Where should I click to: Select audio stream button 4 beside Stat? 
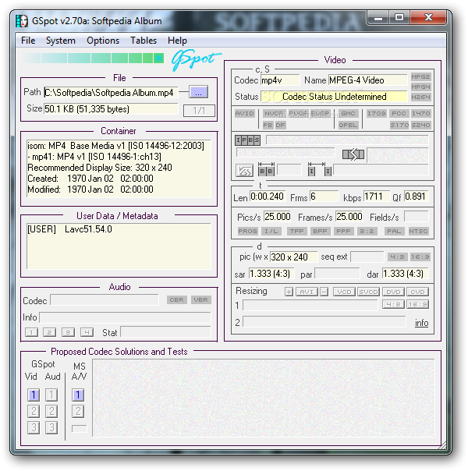point(87,332)
